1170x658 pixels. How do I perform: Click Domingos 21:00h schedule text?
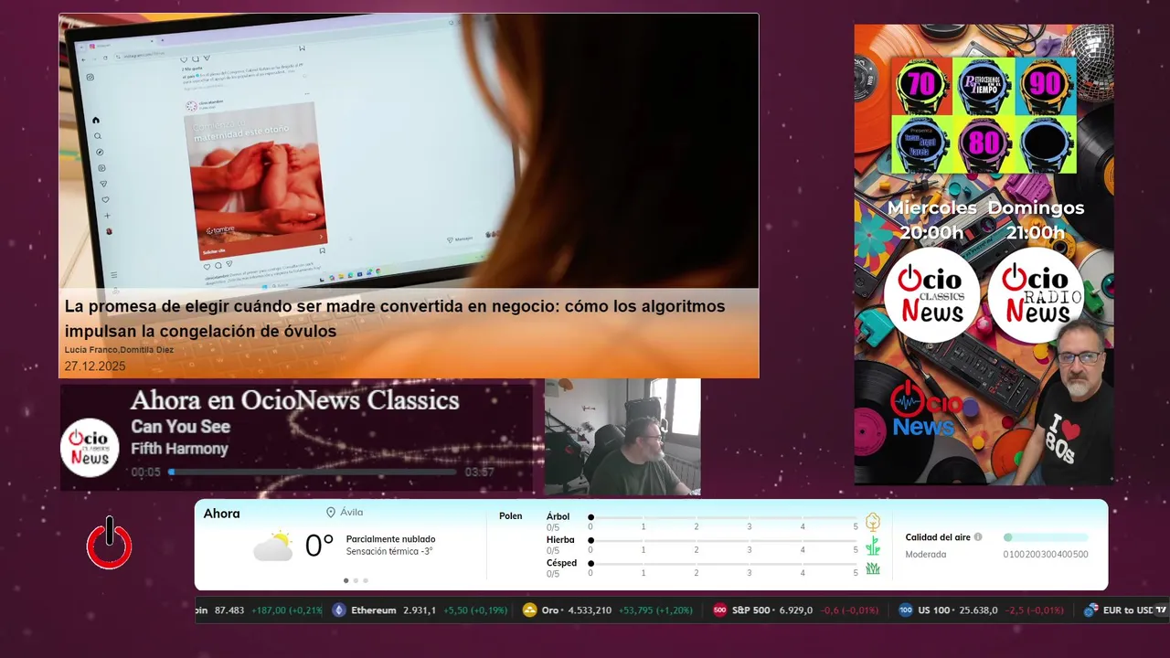[x=1036, y=220]
